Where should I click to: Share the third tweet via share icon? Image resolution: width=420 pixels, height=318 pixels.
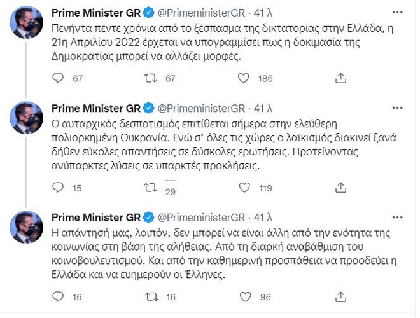(x=341, y=296)
